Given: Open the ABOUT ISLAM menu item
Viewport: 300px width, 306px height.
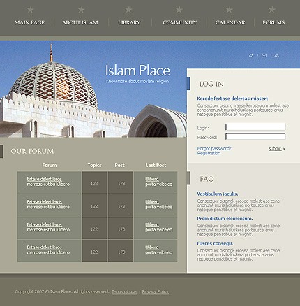Looking at the screenshot, I should 80,22.
